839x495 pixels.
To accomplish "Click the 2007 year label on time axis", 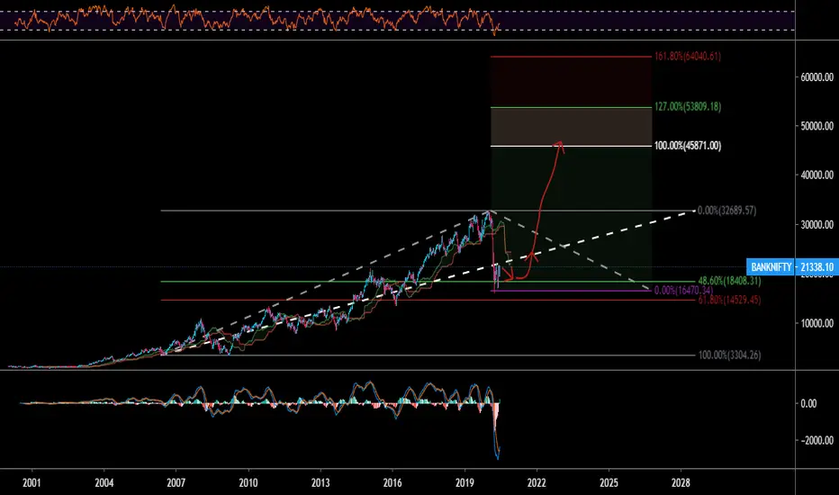I will click(176, 482).
